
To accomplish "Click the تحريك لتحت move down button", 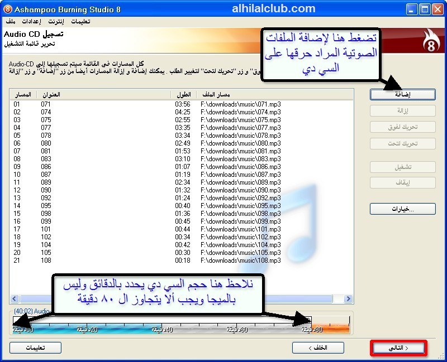I will click(x=402, y=144).
